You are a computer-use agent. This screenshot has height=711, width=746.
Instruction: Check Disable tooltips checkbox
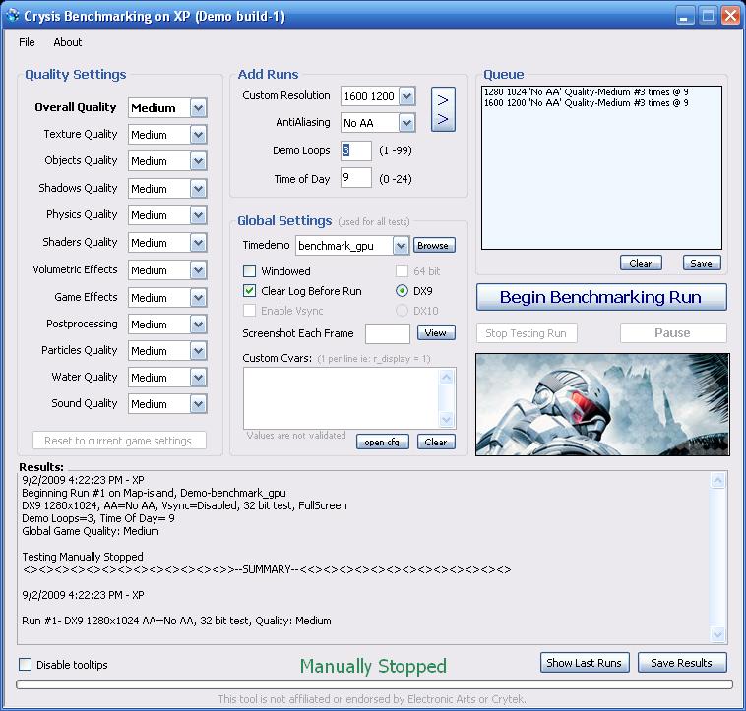click(x=26, y=665)
